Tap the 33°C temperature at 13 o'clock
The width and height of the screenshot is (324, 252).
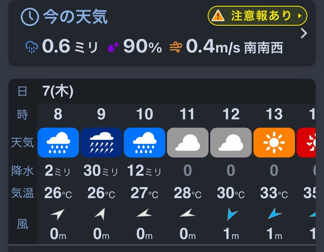tap(274, 193)
